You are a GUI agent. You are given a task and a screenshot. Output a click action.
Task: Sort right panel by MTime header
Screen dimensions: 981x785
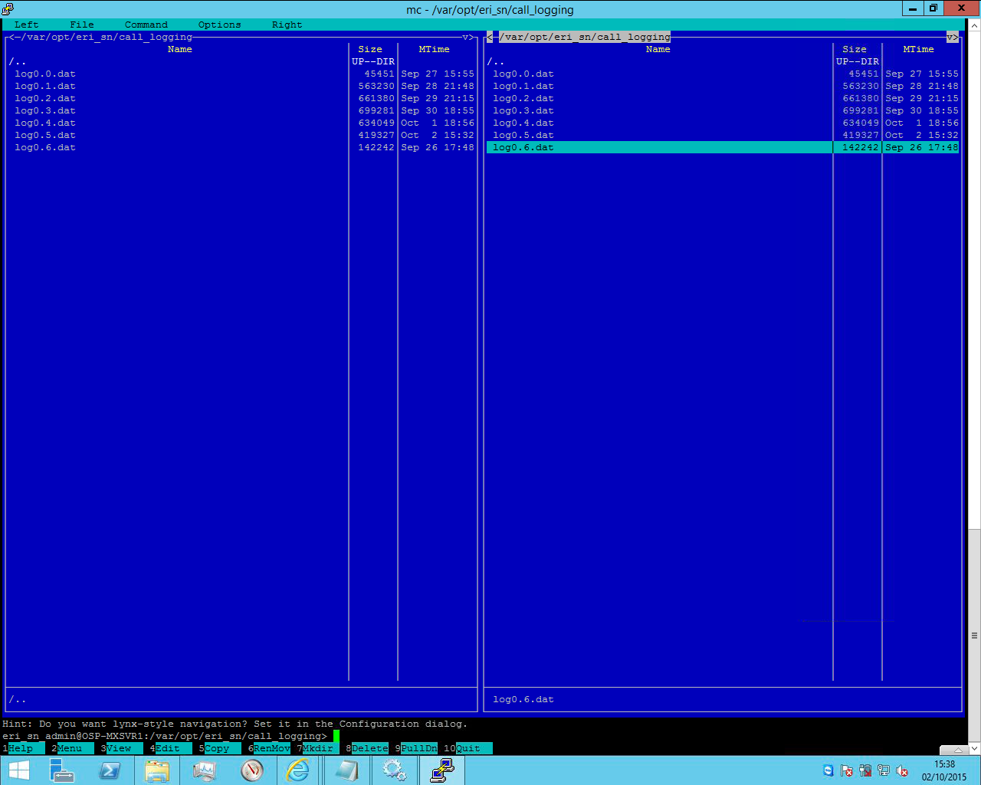(918, 49)
